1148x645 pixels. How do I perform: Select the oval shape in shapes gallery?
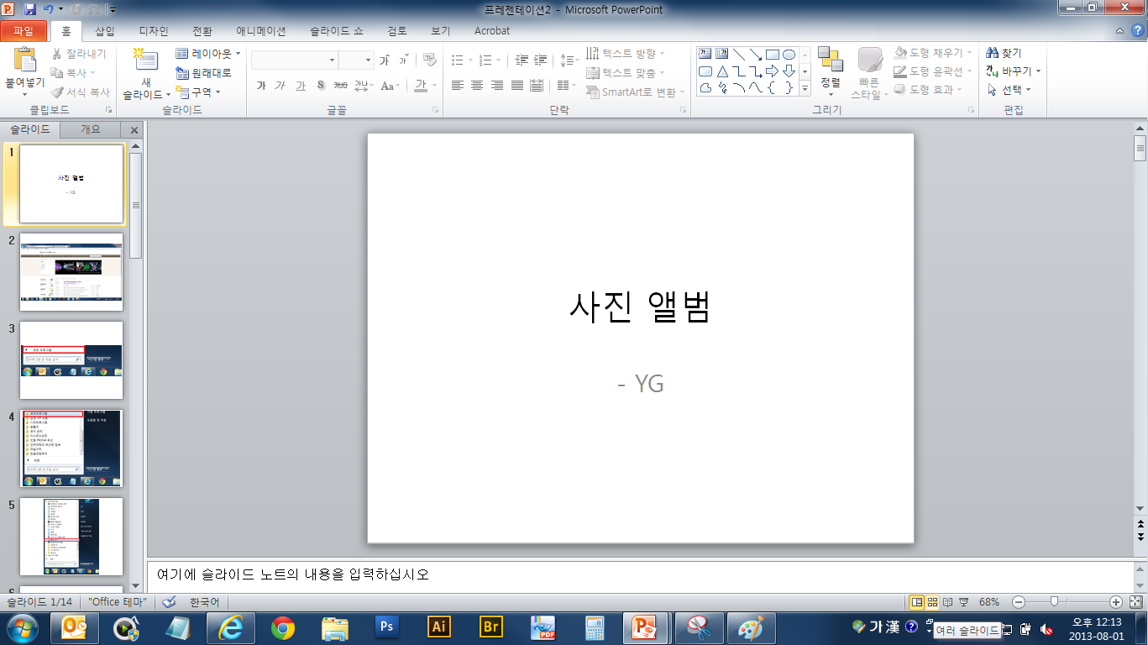(x=789, y=55)
